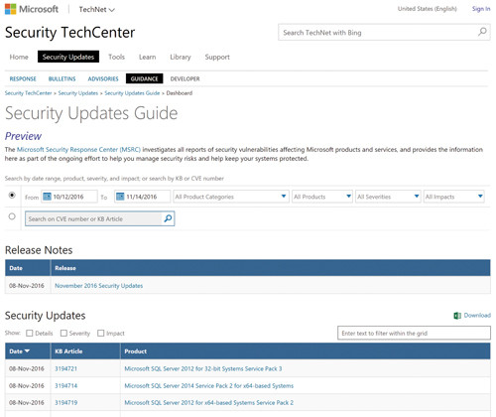
Task: Click the To date field 11/14/2016
Action: pyautogui.click(x=143, y=197)
